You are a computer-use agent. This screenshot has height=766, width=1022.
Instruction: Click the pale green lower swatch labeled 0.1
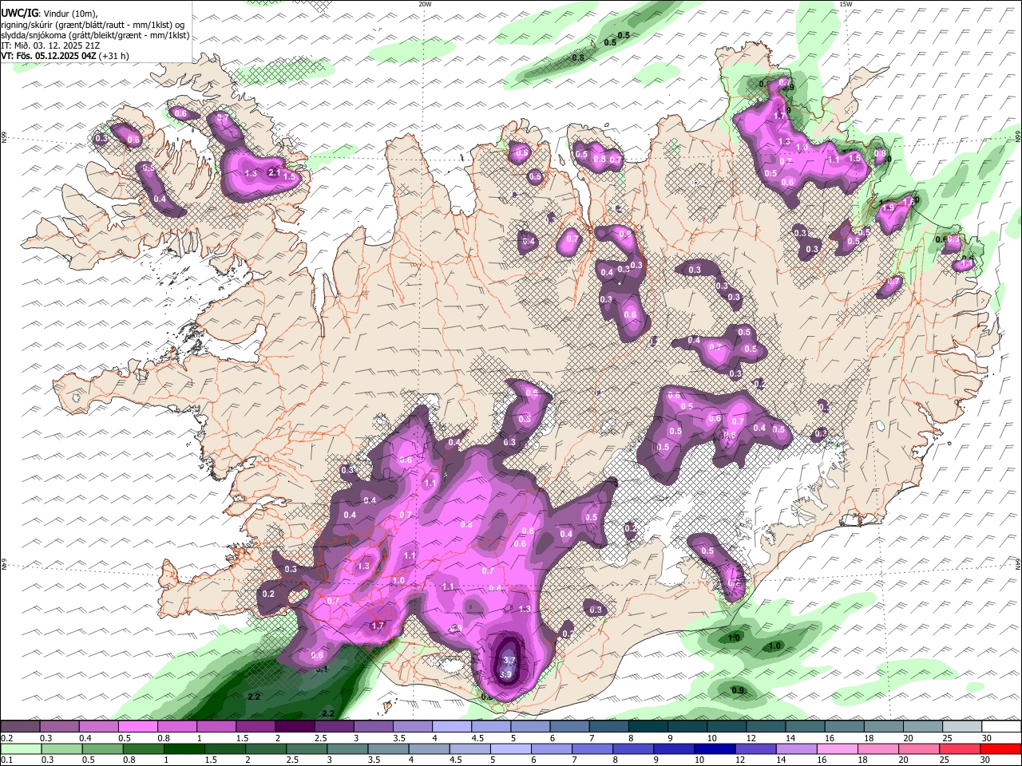click(20, 749)
